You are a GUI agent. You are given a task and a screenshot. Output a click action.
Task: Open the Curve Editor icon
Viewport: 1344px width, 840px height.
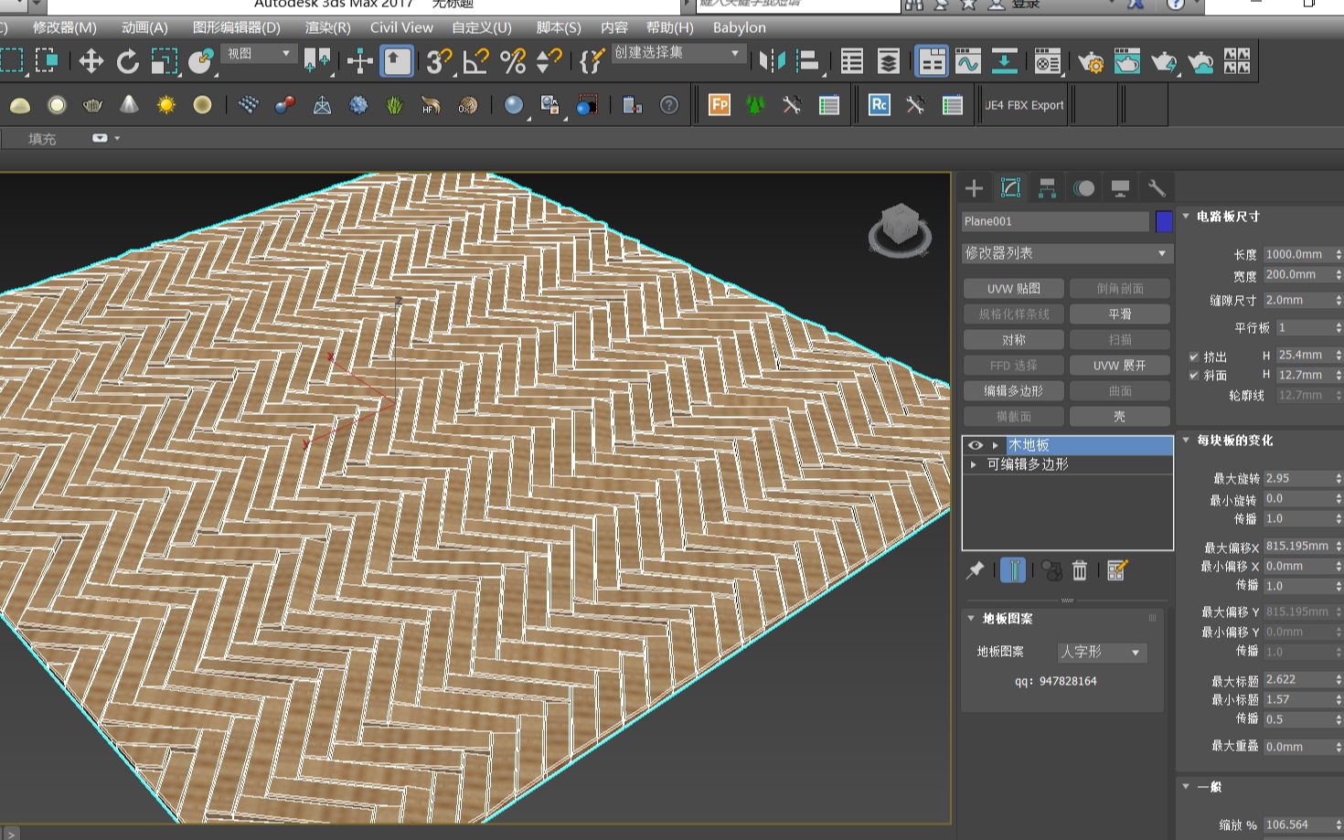tap(967, 61)
